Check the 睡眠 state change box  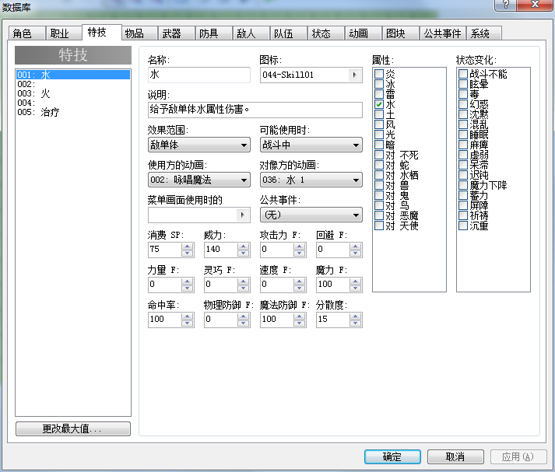click(463, 135)
